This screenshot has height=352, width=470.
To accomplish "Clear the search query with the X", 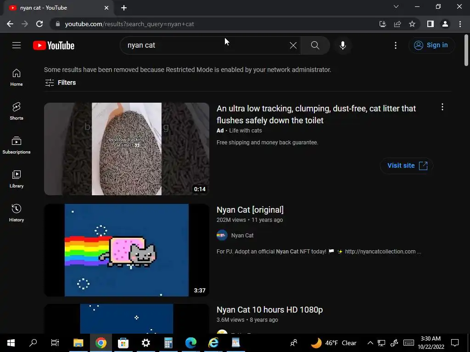I will [293, 45].
